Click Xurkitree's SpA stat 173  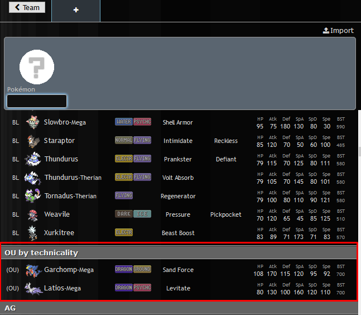pyautogui.click(x=299, y=237)
